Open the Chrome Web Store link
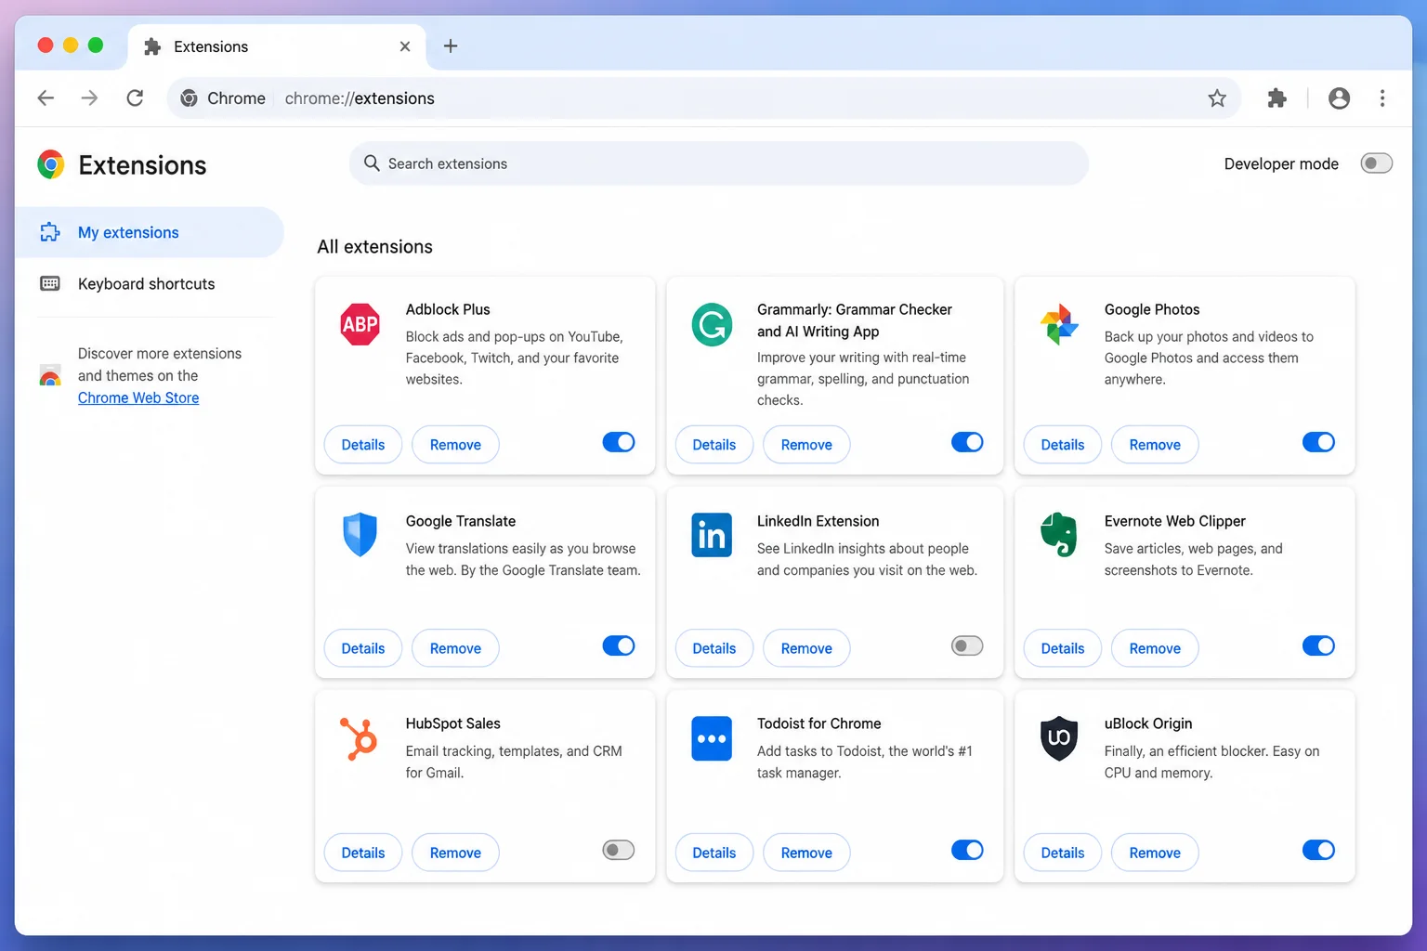 point(138,397)
